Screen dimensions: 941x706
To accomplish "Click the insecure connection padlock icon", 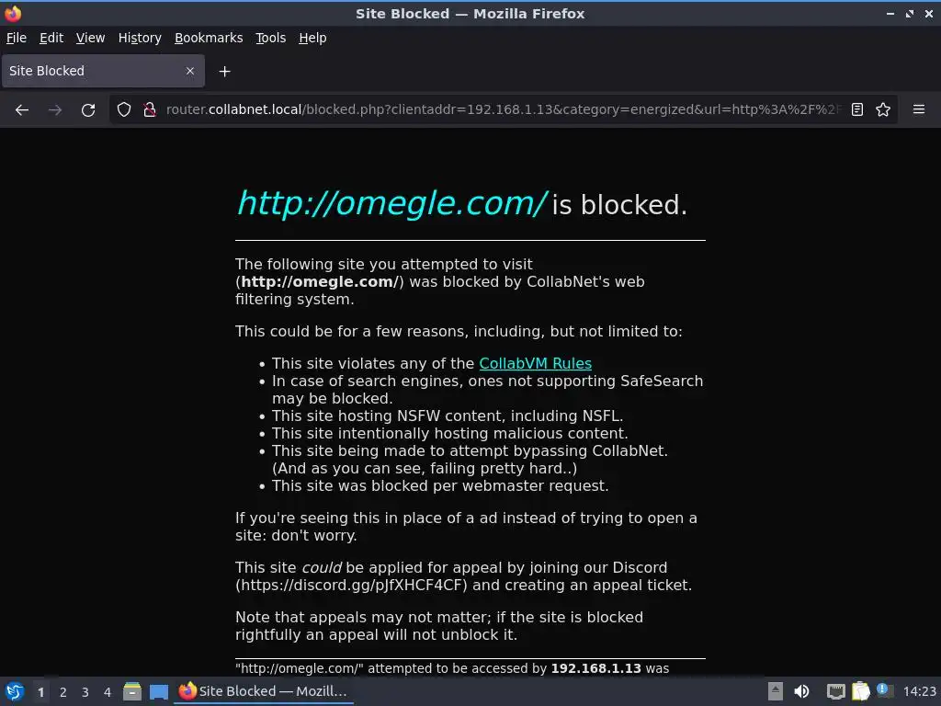I will pos(150,109).
